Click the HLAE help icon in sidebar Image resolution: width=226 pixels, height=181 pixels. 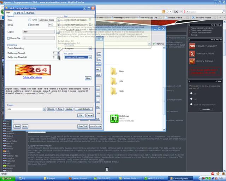192,53
